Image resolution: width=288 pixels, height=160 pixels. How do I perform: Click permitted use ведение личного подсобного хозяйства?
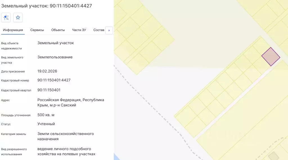coord(66,151)
